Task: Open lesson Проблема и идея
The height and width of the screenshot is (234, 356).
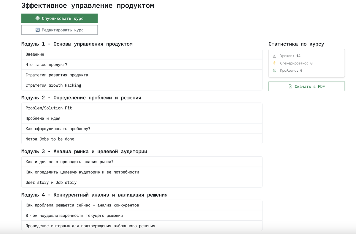Action: coord(142,118)
